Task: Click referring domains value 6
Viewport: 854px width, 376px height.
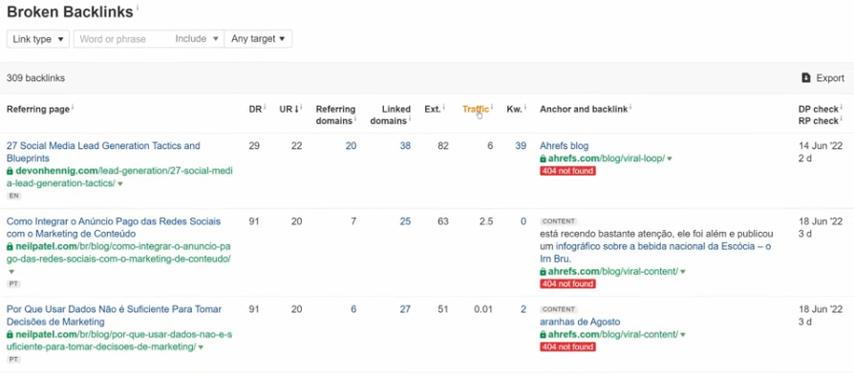Action: click(x=353, y=309)
